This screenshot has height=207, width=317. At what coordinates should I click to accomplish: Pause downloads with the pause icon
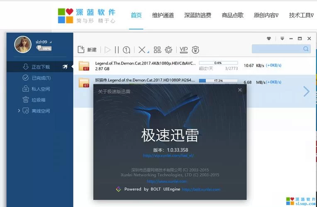117,50
